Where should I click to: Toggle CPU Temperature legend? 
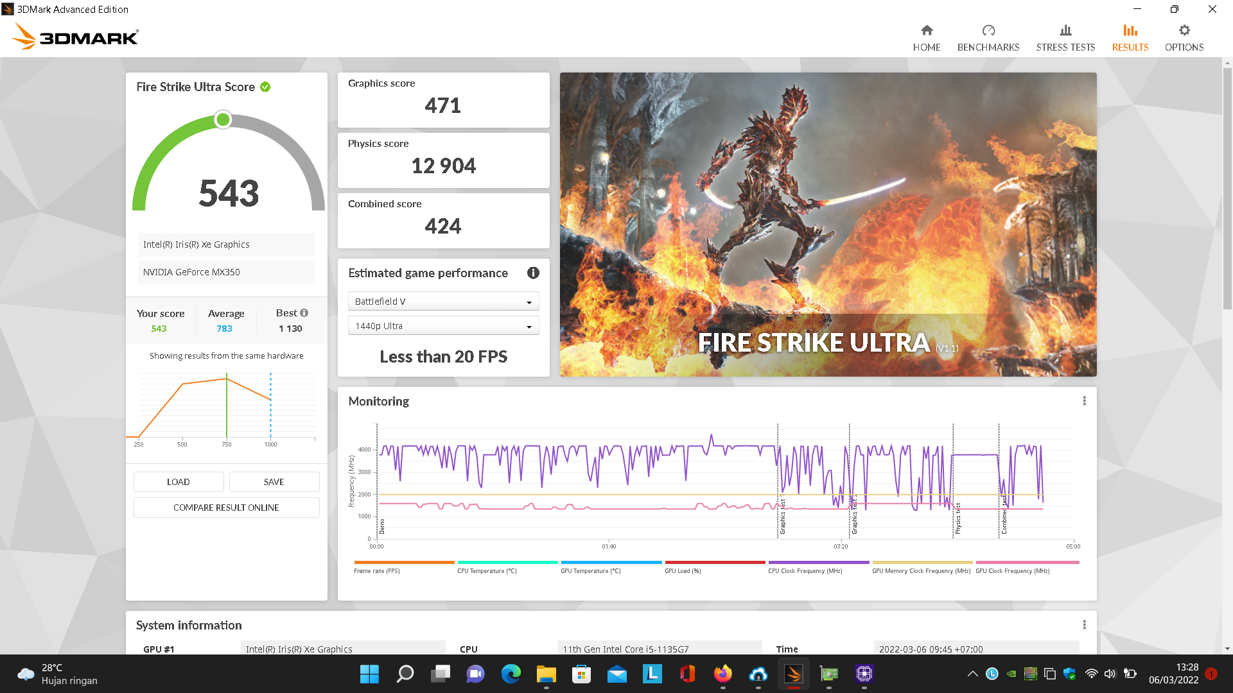[507, 567]
